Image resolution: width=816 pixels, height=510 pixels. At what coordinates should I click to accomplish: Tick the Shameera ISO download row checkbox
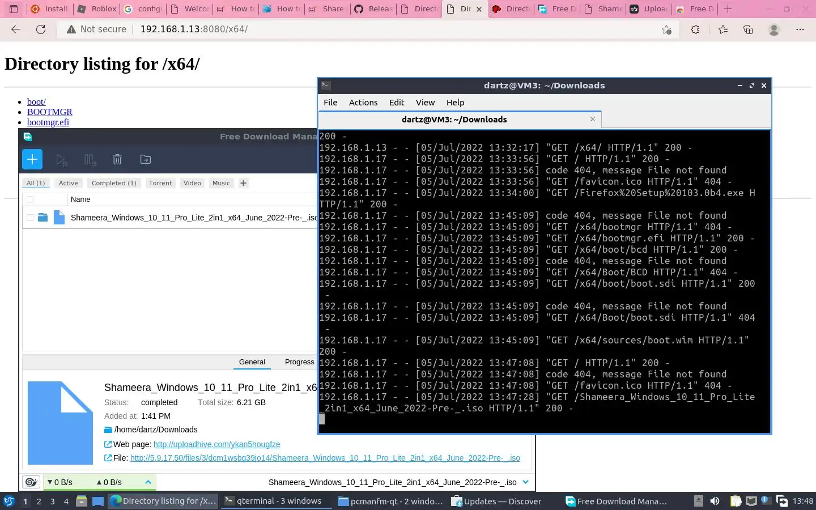30,218
